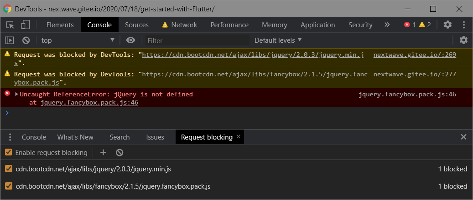Open the What's New drawer tab
473x200 pixels.
(75, 137)
